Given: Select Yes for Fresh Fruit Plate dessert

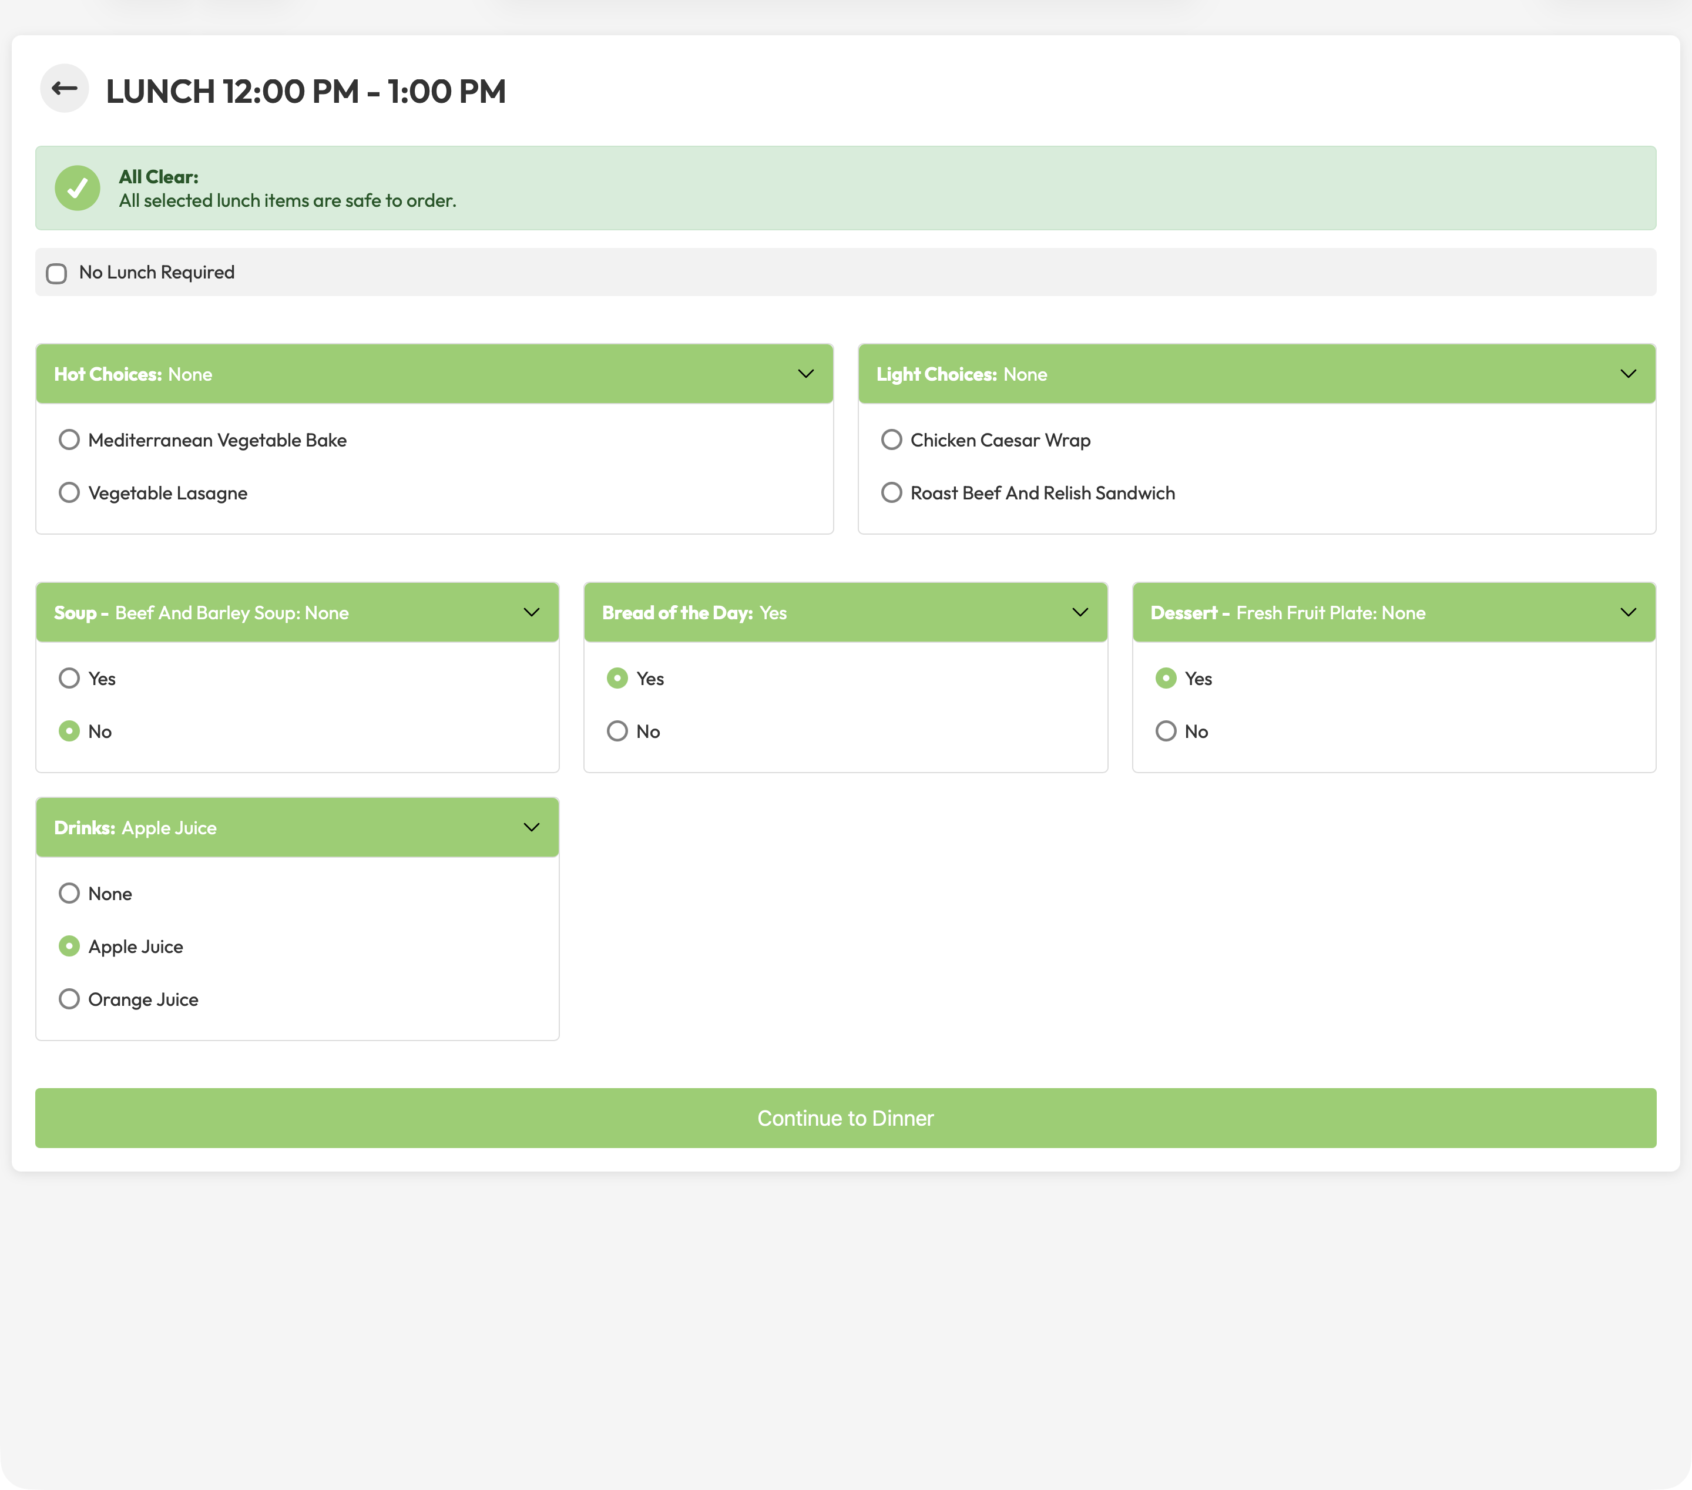Looking at the screenshot, I should 1166,678.
